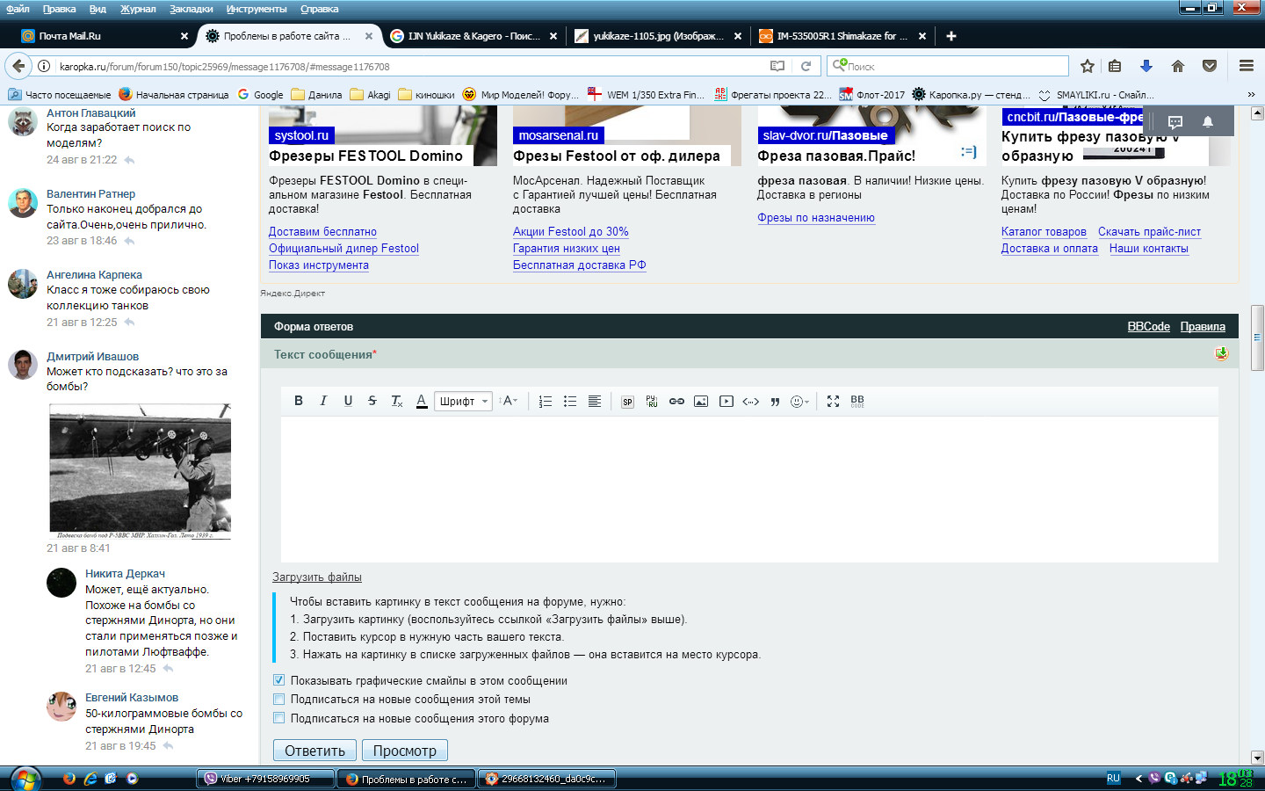Uncheck the show graphic smileys checkbox

tap(279, 680)
